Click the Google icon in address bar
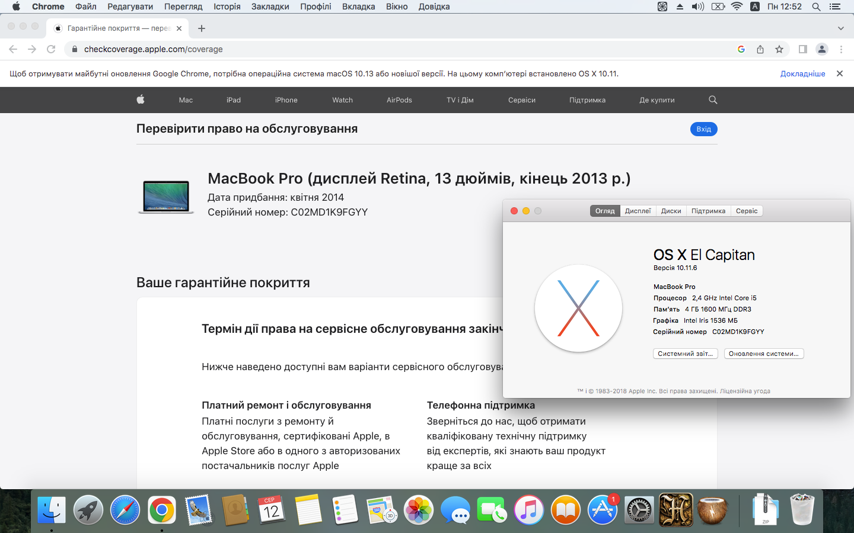This screenshot has height=533, width=854. pyautogui.click(x=741, y=49)
